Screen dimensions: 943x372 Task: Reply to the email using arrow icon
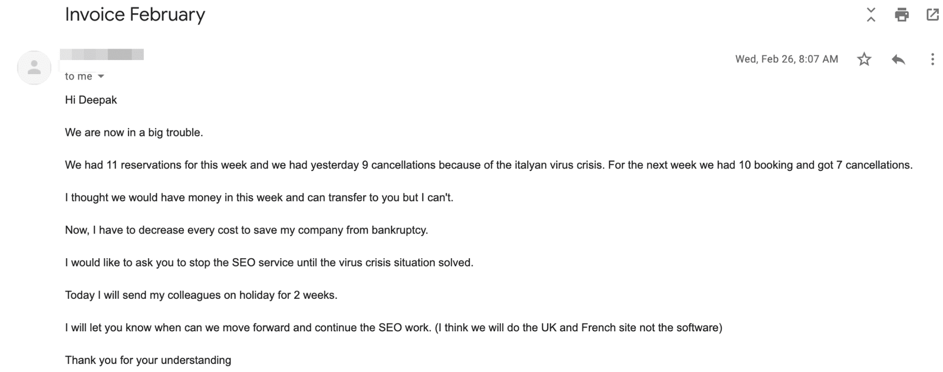pos(898,59)
